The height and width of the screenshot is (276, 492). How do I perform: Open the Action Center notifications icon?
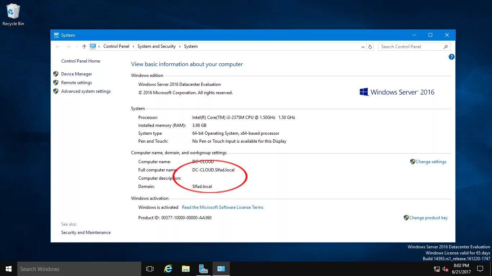(480, 269)
